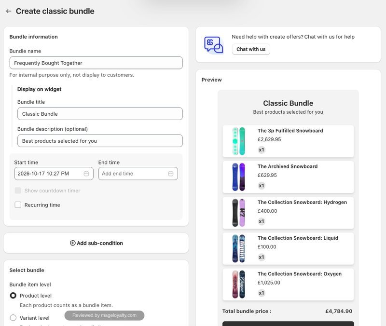Viewport: 386px width, 326px height.
Task: Click the text 'The 3p Fulfilled Snowboard'
Action: tap(290, 131)
